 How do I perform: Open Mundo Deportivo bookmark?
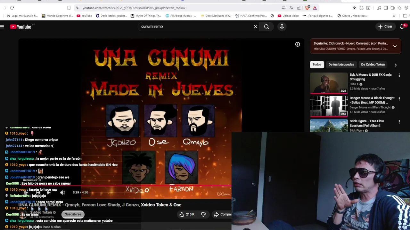point(57,16)
